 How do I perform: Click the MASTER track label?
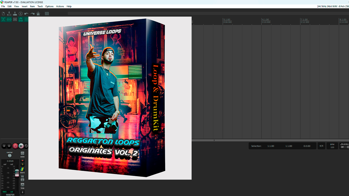pyautogui.click(x=10, y=195)
